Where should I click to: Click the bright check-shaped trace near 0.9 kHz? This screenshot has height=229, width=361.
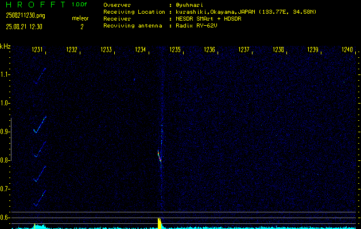pyautogui.click(x=40, y=125)
